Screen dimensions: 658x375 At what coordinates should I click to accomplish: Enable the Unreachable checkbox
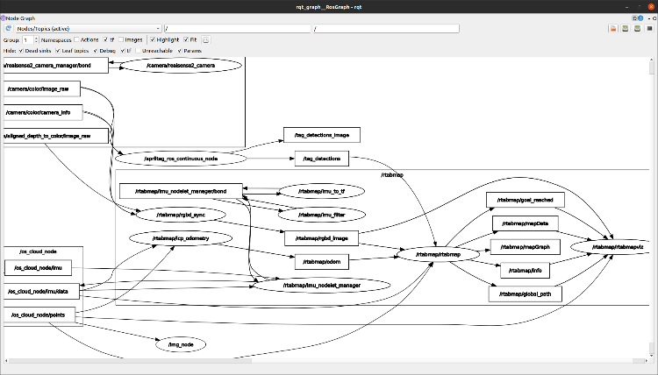click(138, 50)
